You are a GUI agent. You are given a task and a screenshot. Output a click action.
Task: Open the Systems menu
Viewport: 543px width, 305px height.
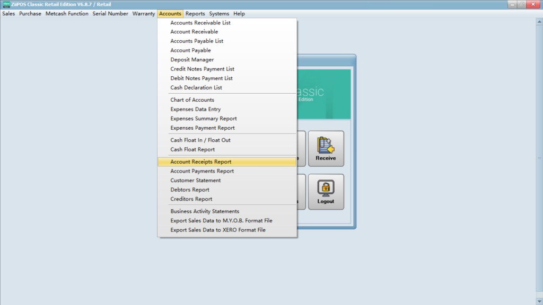219,13
